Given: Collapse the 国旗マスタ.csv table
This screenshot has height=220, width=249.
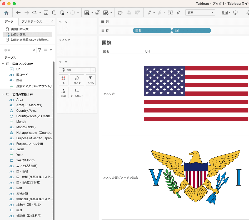Looking at the screenshot, I should click(3, 64).
